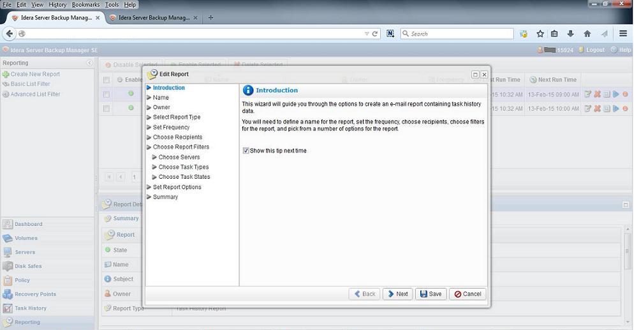The width and height of the screenshot is (634, 330).
Task: Cancel the Edit Report wizard
Action: (x=468, y=294)
